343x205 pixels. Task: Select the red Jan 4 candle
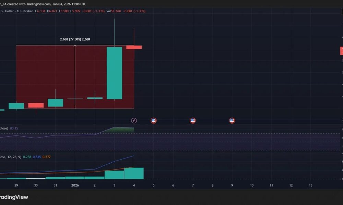(134, 47)
